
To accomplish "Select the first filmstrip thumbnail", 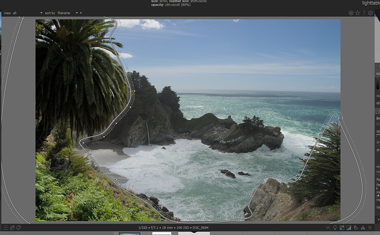I will (129, 233).
